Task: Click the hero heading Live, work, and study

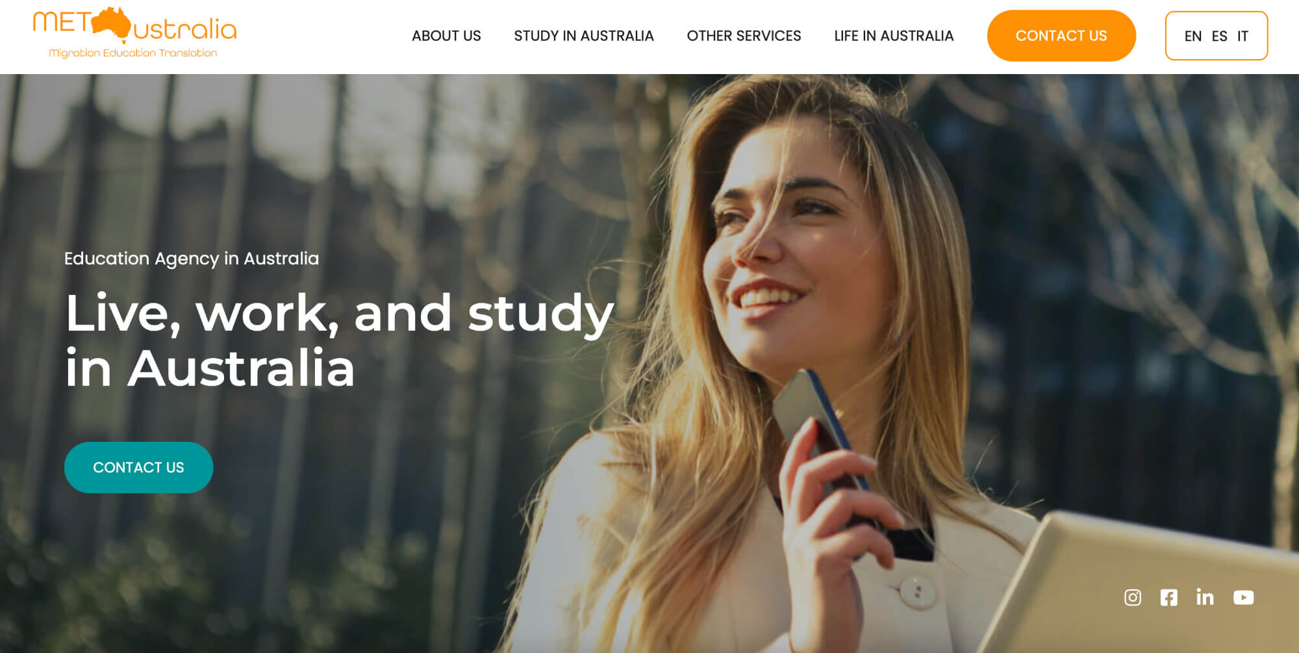Action: point(339,313)
